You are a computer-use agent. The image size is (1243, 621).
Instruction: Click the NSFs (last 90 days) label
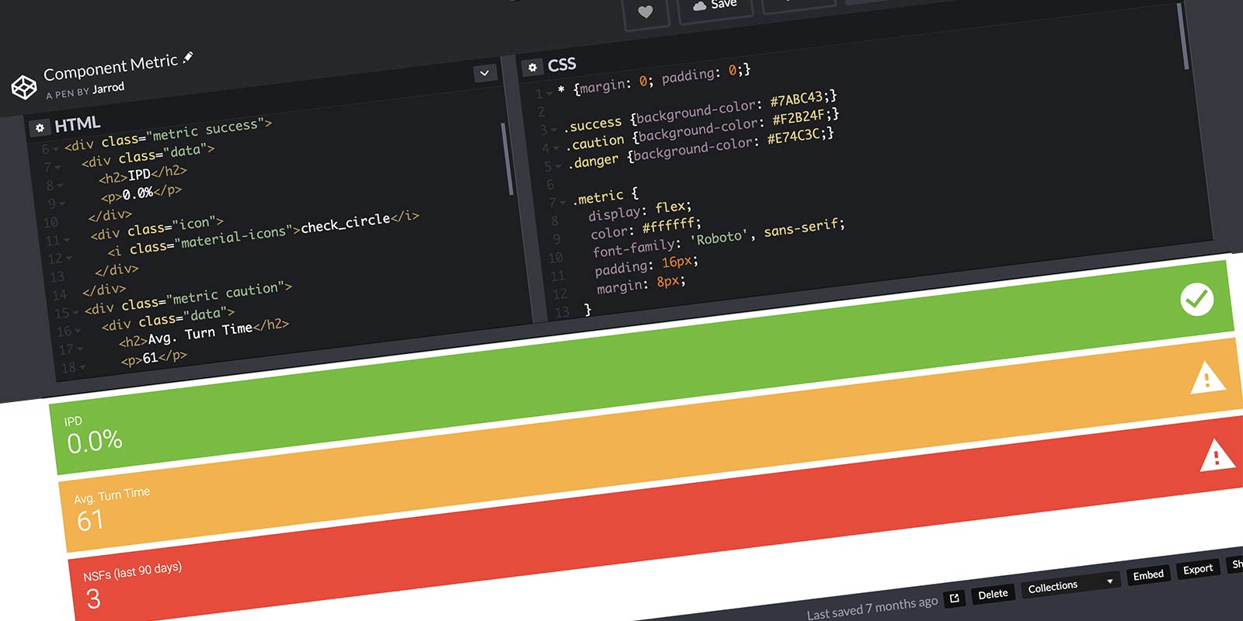coord(133,571)
